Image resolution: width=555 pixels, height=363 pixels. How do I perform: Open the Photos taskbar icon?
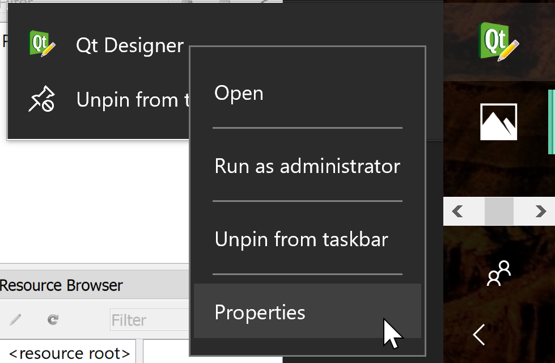[498, 122]
